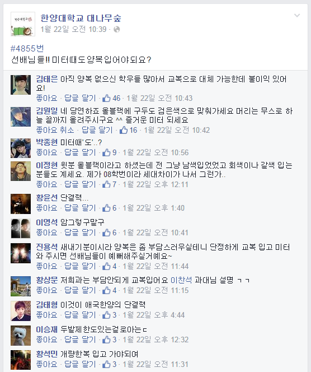Toggle 좋아요 취소 on 김원일's comment
The image size is (311, 372).
point(55,130)
